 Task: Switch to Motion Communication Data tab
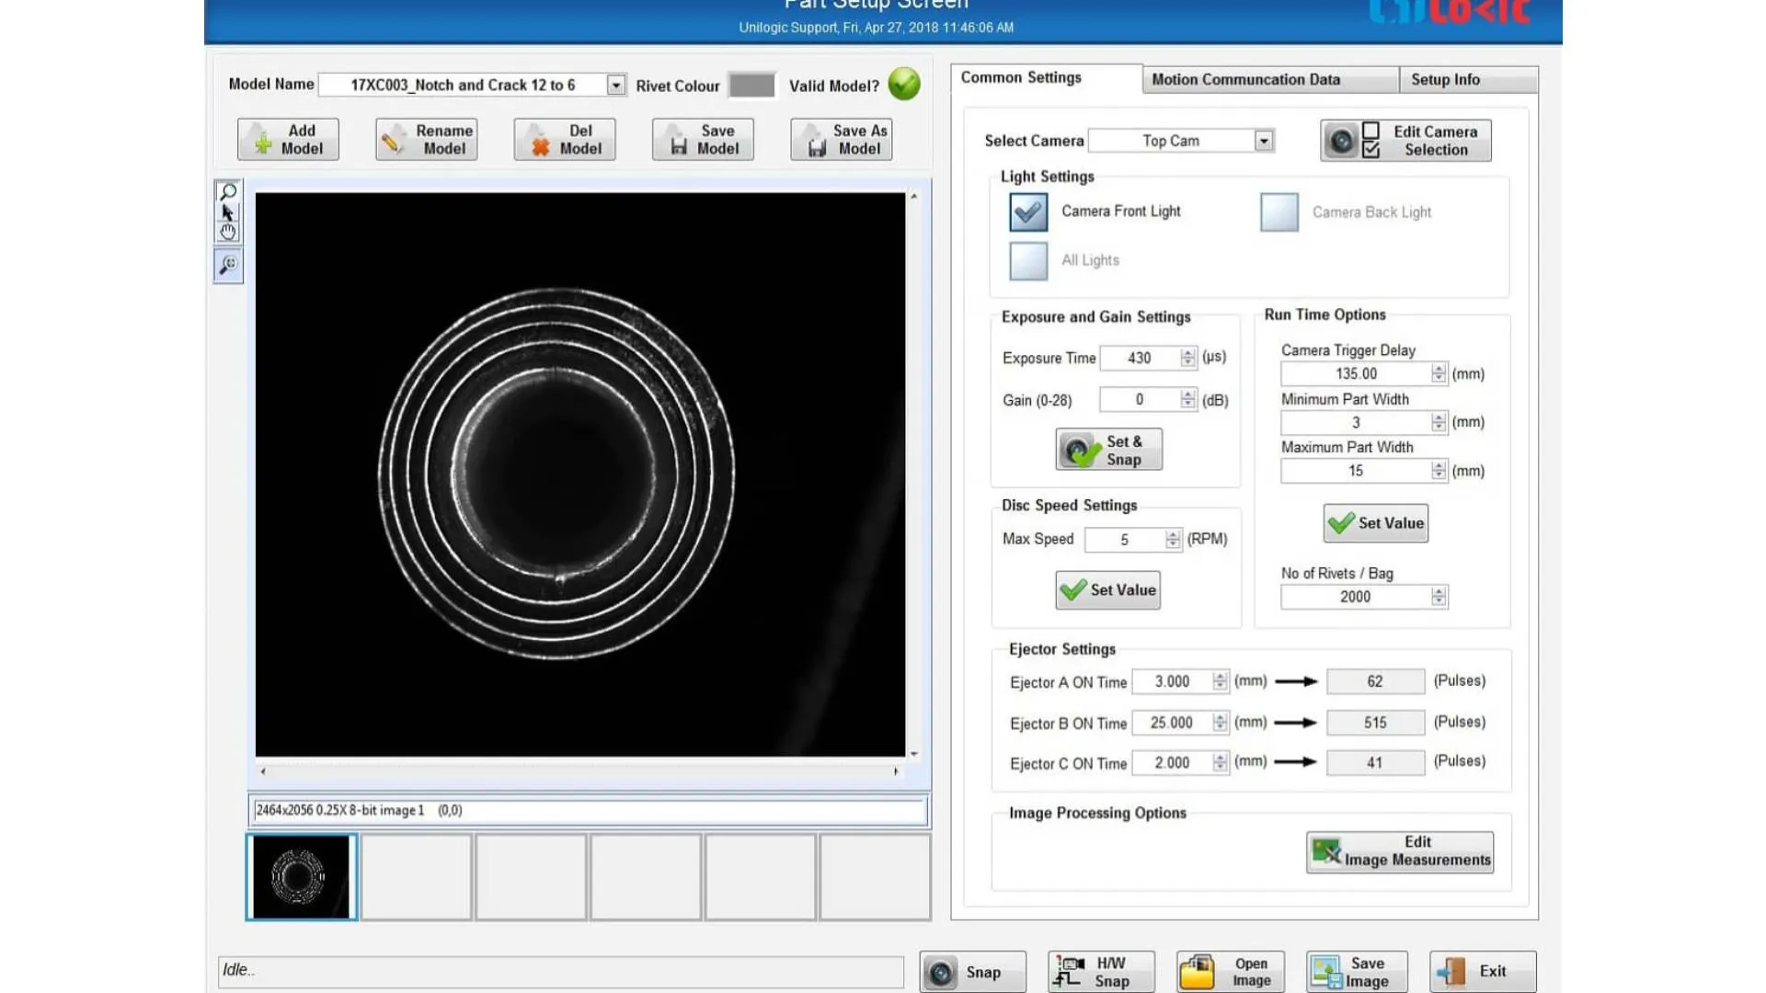click(1245, 80)
